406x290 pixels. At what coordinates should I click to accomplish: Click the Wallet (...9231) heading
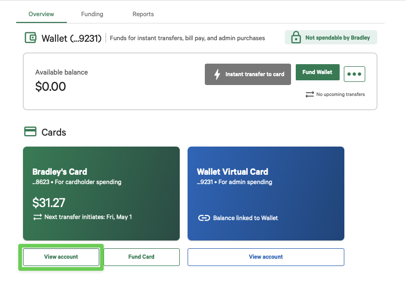(x=72, y=38)
